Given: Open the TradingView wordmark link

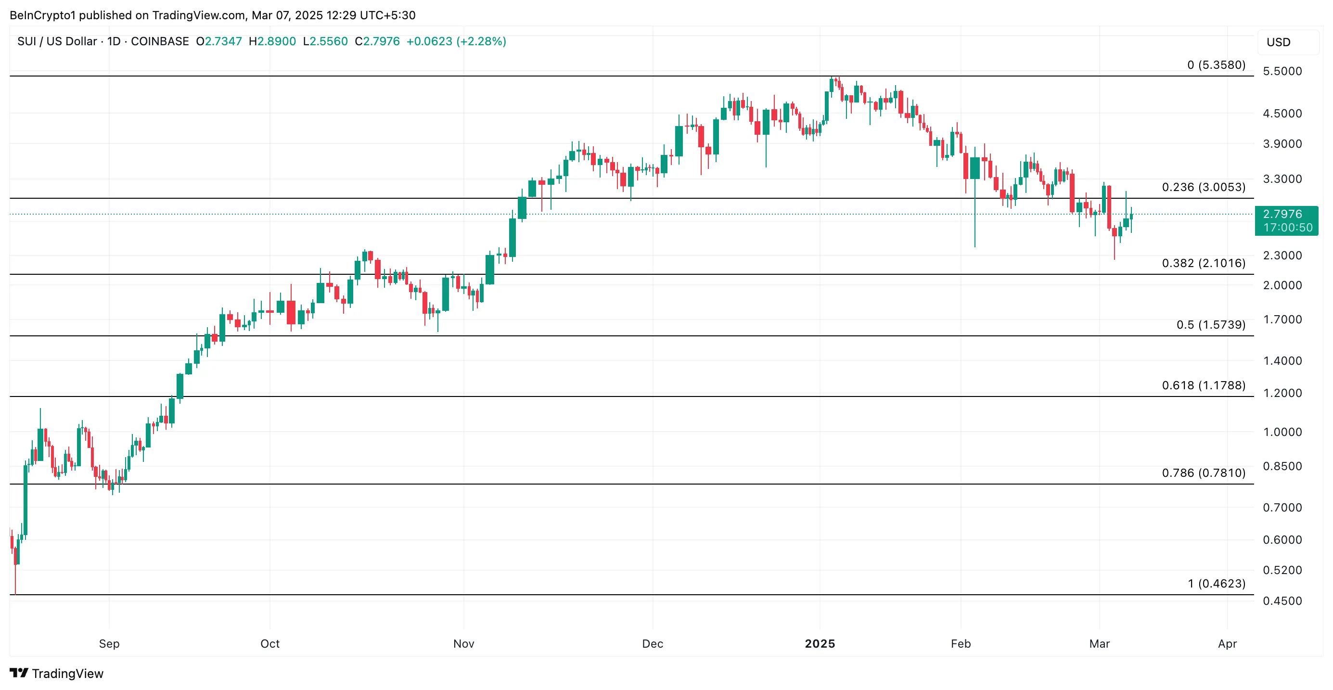Looking at the screenshot, I should pyautogui.click(x=67, y=674).
